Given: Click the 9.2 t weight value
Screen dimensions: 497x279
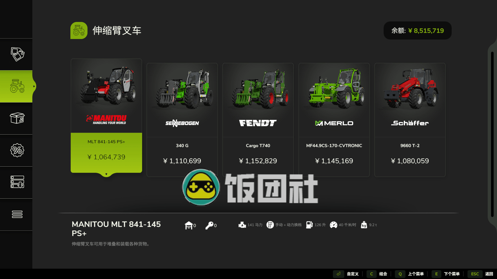Looking at the screenshot, I should pos(373,225).
